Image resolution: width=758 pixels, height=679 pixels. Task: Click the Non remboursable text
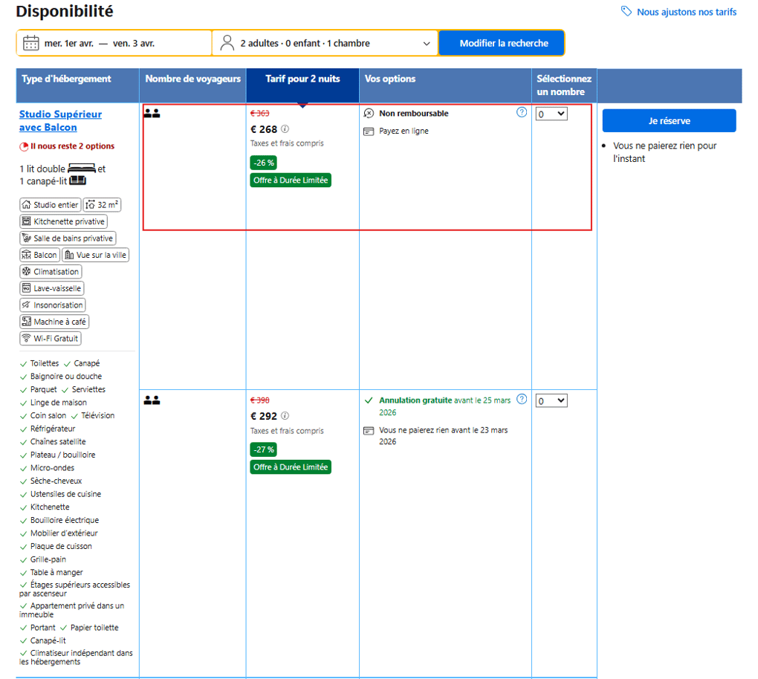coord(414,113)
